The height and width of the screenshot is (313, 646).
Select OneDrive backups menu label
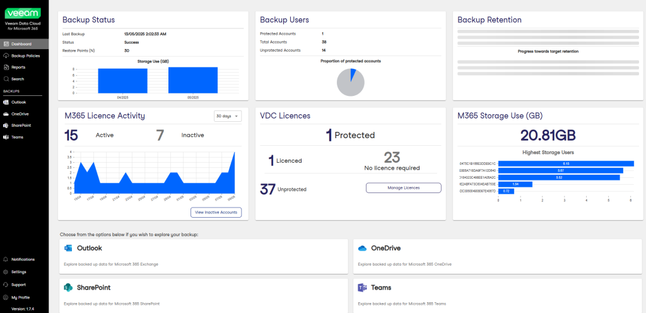pyautogui.click(x=20, y=114)
